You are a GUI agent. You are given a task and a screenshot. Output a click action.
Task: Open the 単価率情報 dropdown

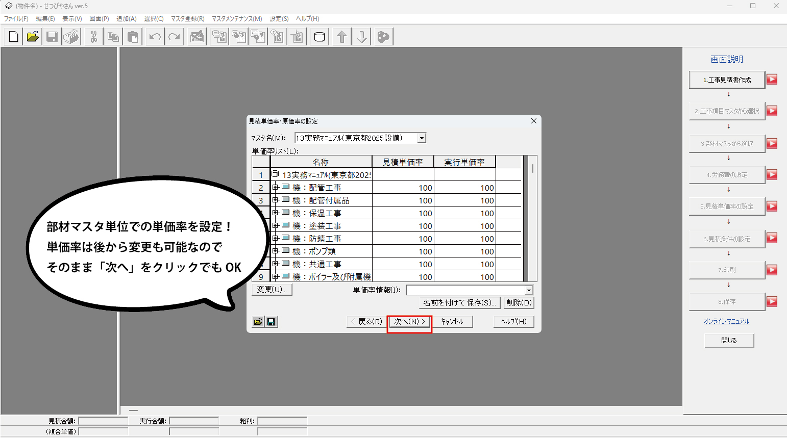529,290
